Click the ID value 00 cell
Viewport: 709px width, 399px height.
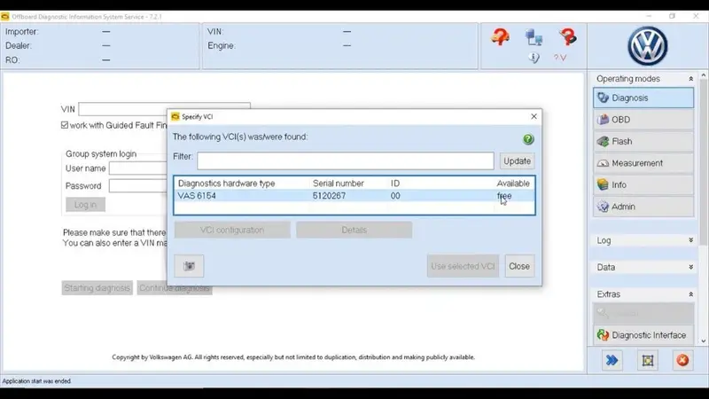(x=395, y=196)
